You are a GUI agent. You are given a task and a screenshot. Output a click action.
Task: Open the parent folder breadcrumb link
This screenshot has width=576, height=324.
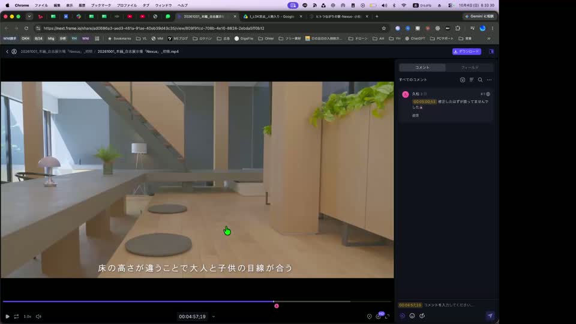tap(56, 52)
